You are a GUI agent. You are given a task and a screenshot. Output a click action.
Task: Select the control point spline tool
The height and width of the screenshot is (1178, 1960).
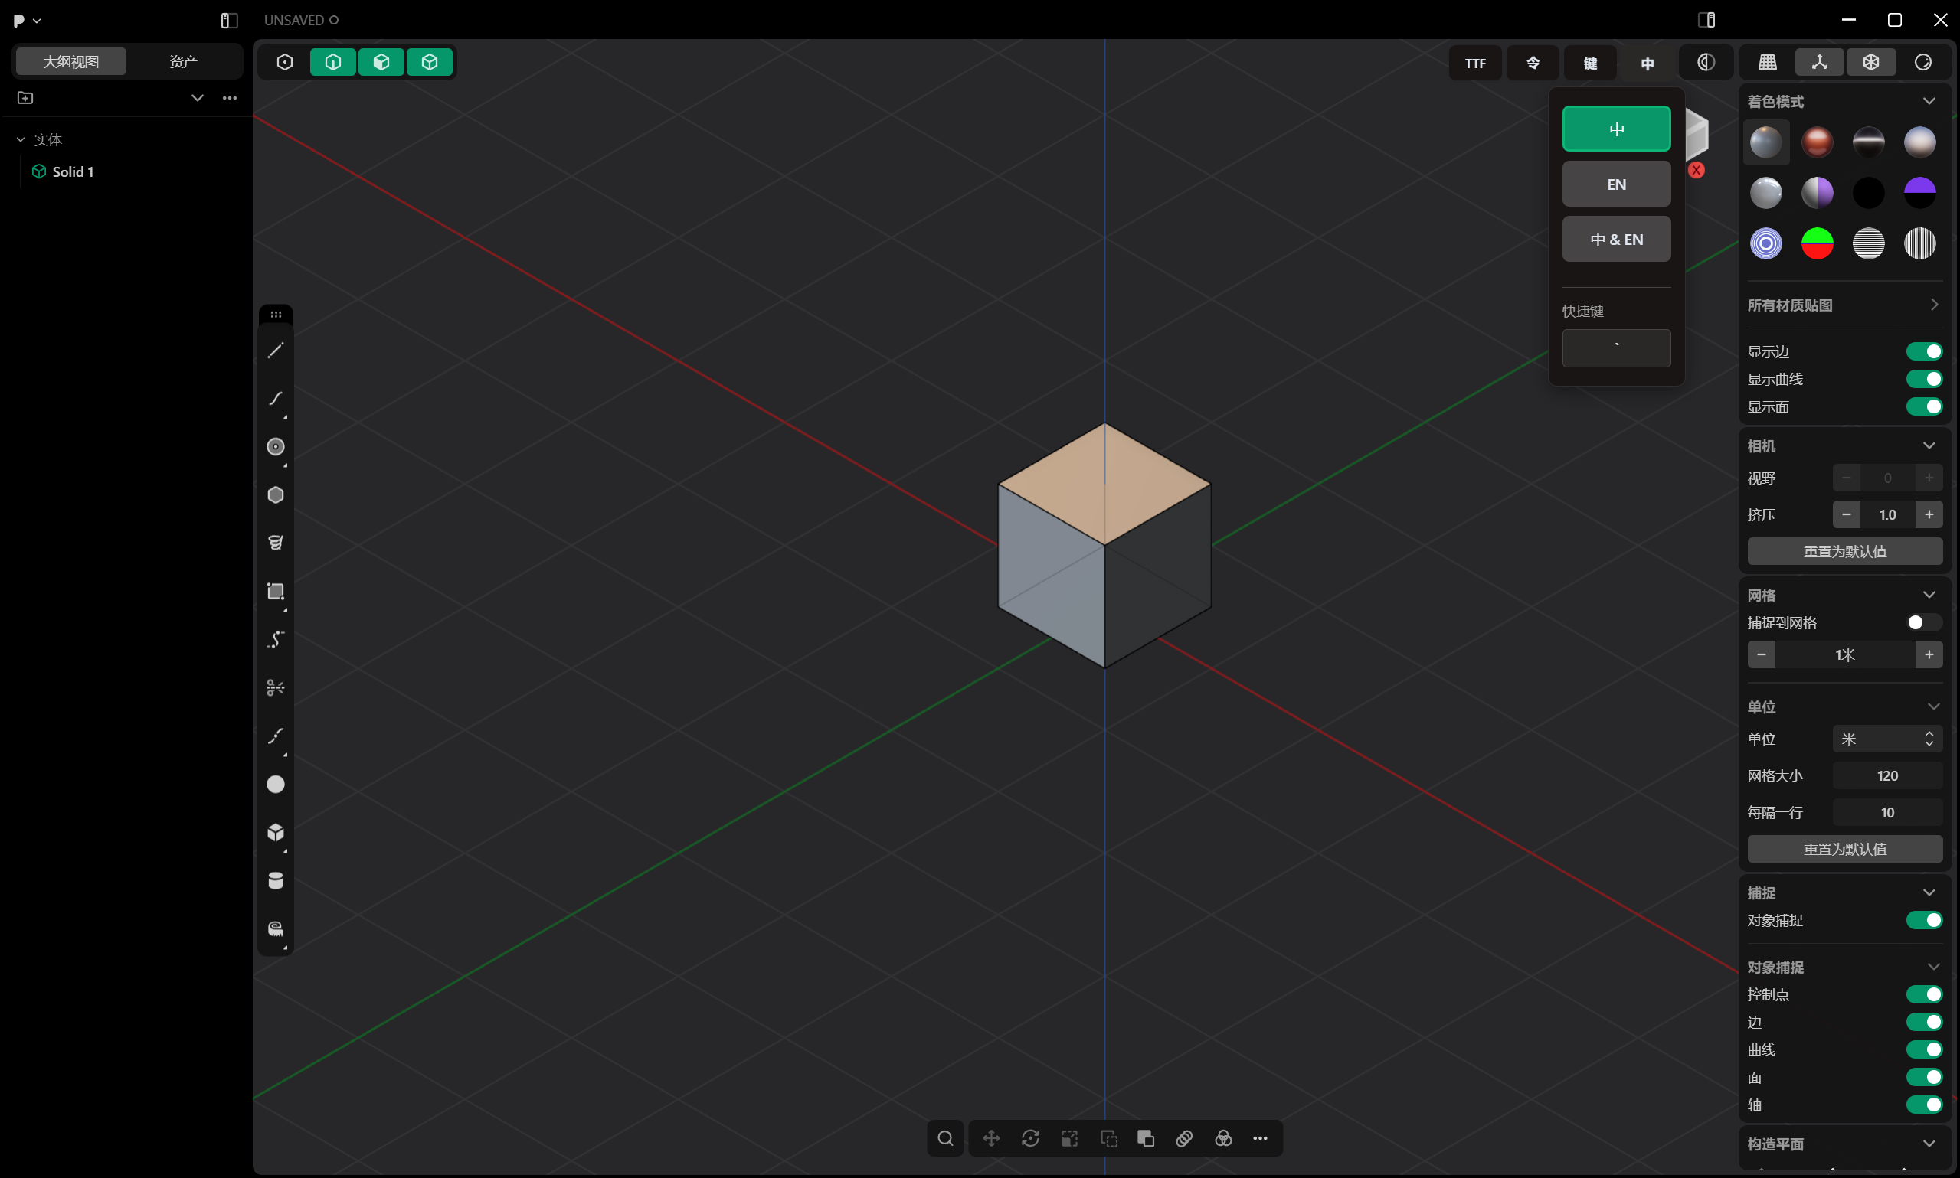click(276, 640)
